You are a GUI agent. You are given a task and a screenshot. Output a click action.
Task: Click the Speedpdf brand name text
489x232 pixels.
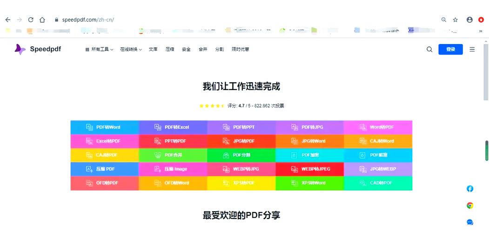click(46, 49)
